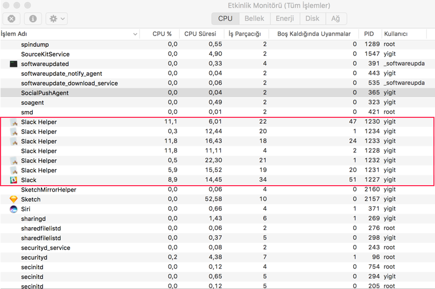The height and width of the screenshot is (289, 435).
Task: Click the _softwareupda user cell for PID 391
Action: click(404, 64)
